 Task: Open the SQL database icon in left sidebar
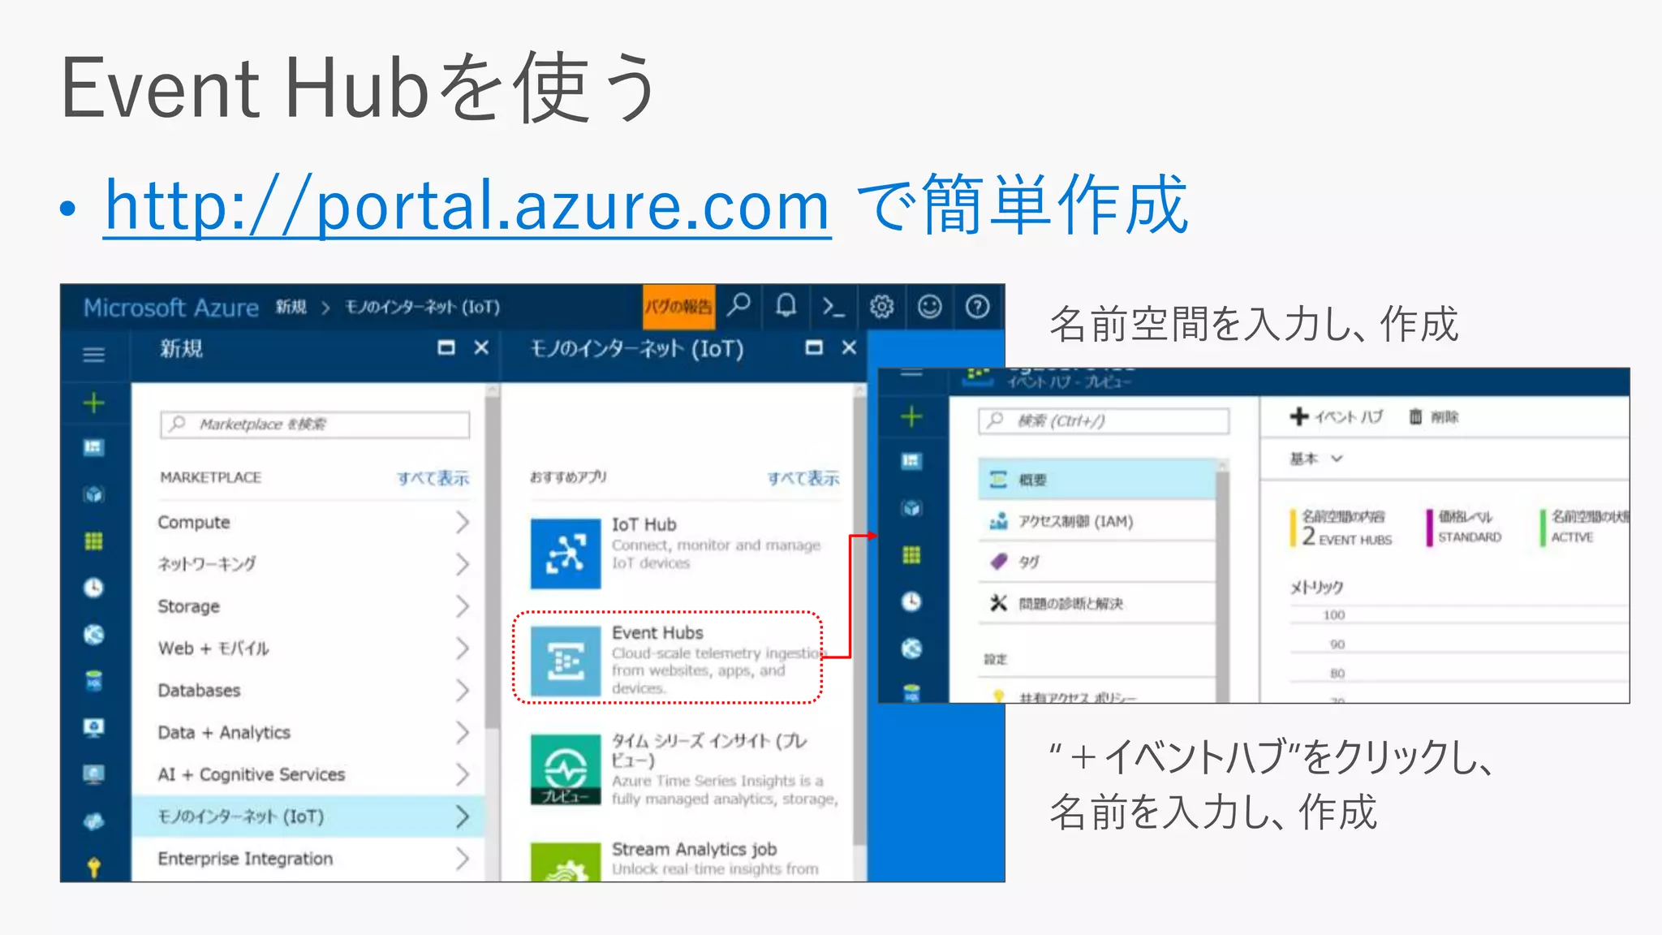coord(94,681)
